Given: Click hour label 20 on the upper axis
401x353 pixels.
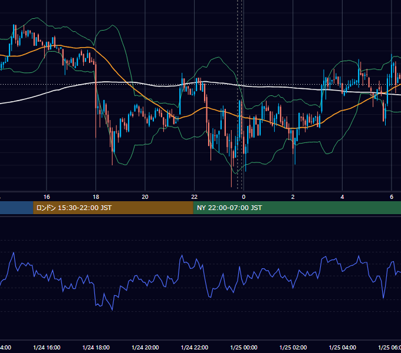Looking at the screenshot, I should (145, 197).
